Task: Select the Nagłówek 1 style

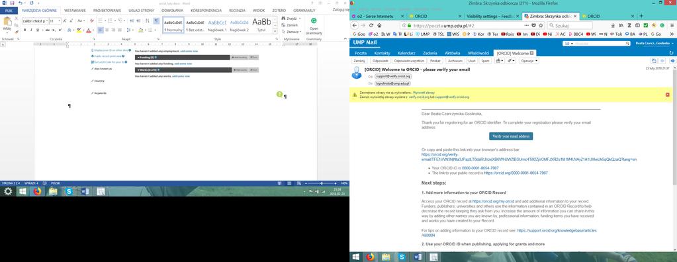Action: [x=217, y=25]
